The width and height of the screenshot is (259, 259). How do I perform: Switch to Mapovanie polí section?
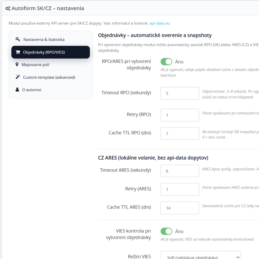click(x=35, y=65)
